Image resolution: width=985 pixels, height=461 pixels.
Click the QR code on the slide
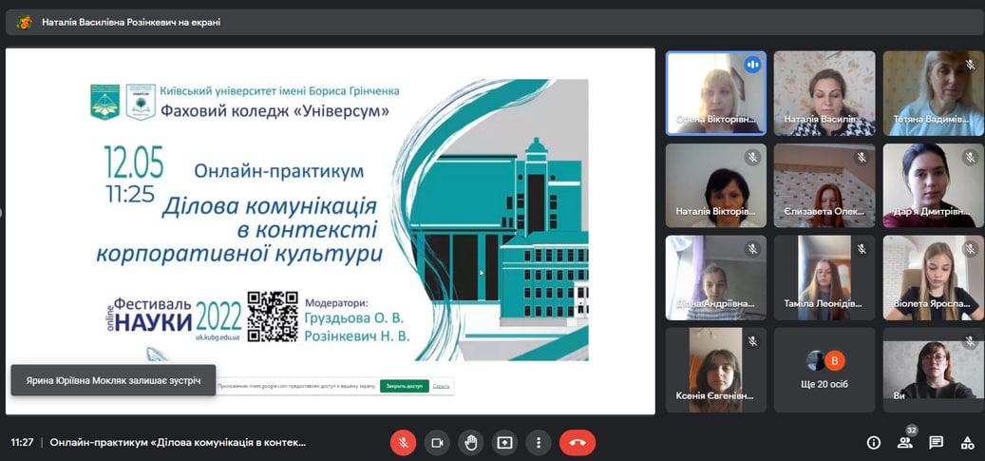(273, 317)
